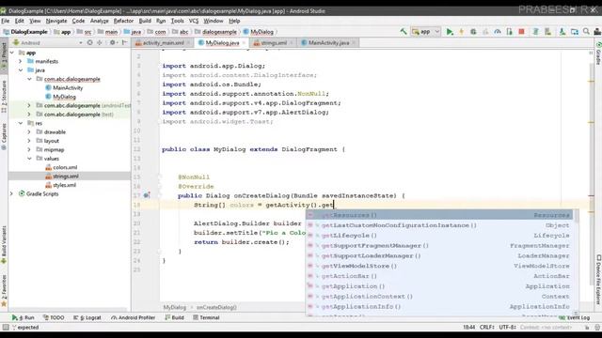Hide the Project tool window with the hide icon
Image resolution: width=602 pixels, height=338 pixels.
pyautogui.click(x=124, y=42)
